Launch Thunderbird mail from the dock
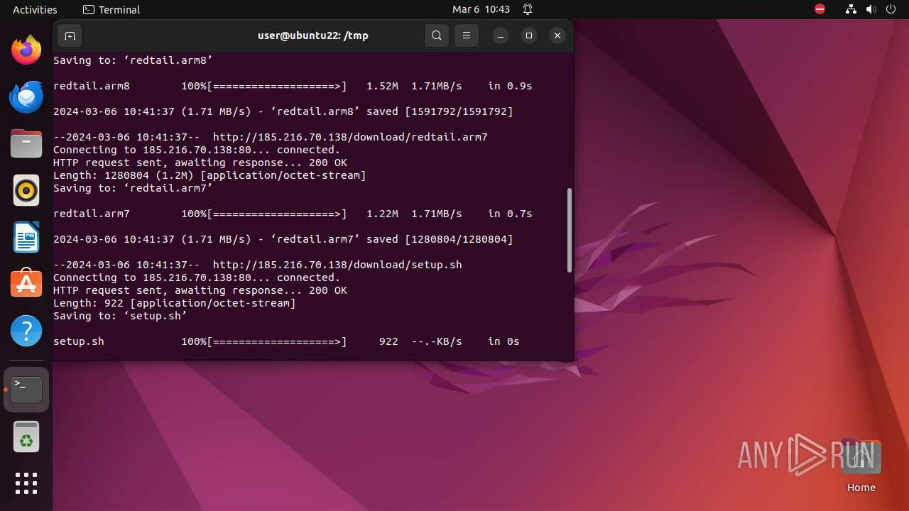The width and height of the screenshot is (909, 511). click(x=26, y=97)
